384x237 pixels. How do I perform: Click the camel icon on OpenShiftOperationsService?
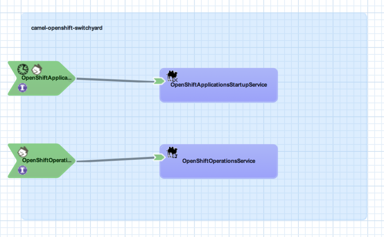coord(172,152)
